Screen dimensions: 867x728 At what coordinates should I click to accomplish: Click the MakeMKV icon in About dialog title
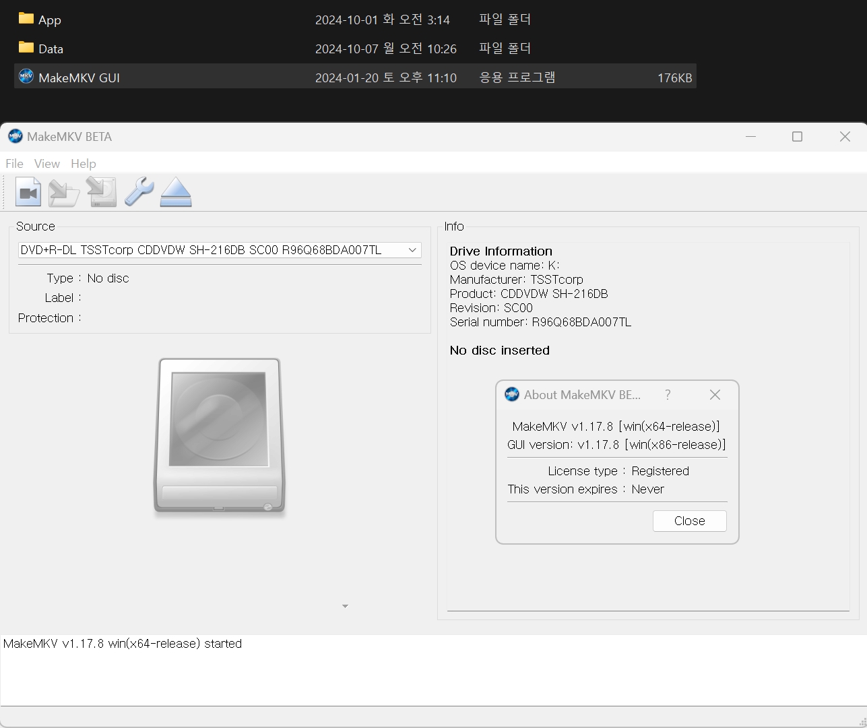pyautogui.click(x=512, y=394)
